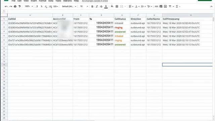Increase decimal places
The image size is (215, 121).
click(50, 6)
